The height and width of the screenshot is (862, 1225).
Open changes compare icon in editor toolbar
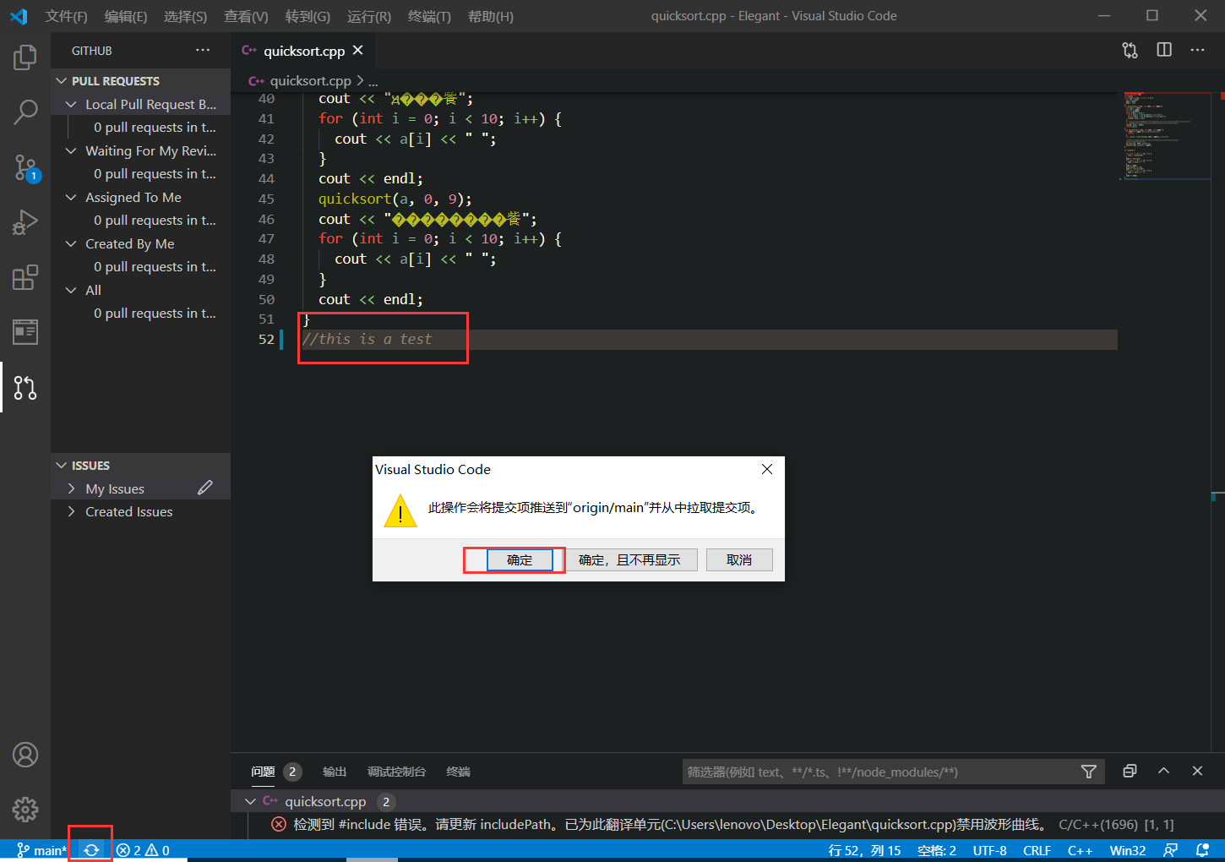1130,51
